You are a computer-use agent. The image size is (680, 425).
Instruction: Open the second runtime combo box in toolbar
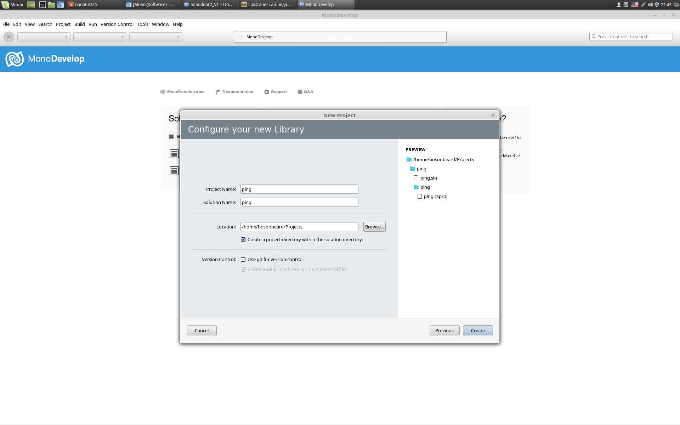tap(100, 37)
